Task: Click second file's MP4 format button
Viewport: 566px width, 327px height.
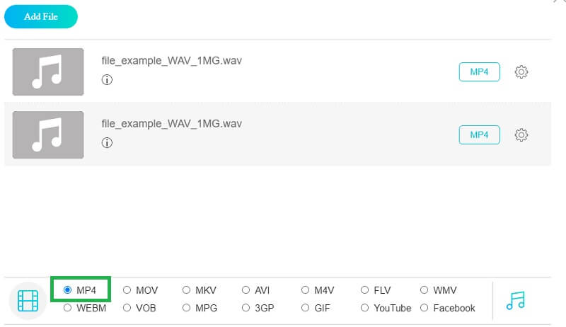Action: pyautogui.click(x=479, y=135)
